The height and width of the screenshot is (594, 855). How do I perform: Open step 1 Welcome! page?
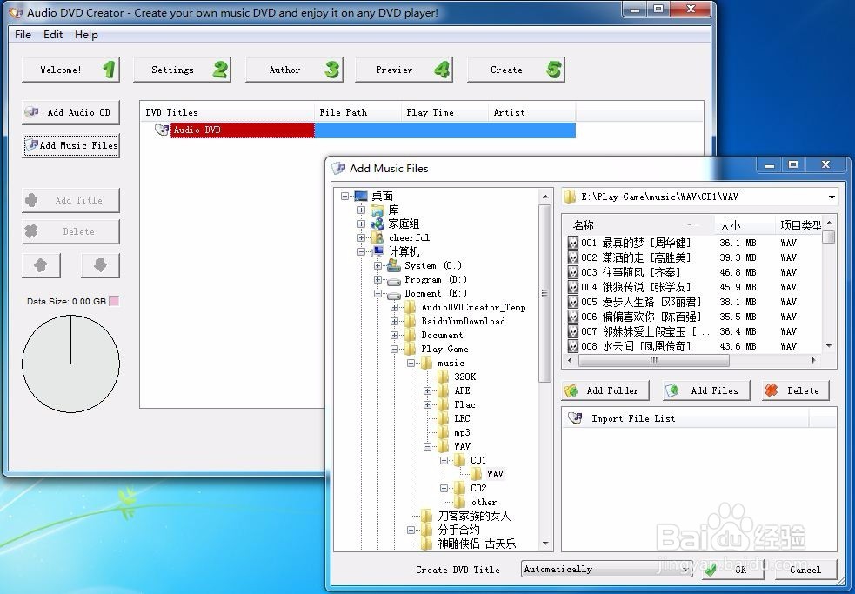tap(70, 70)
